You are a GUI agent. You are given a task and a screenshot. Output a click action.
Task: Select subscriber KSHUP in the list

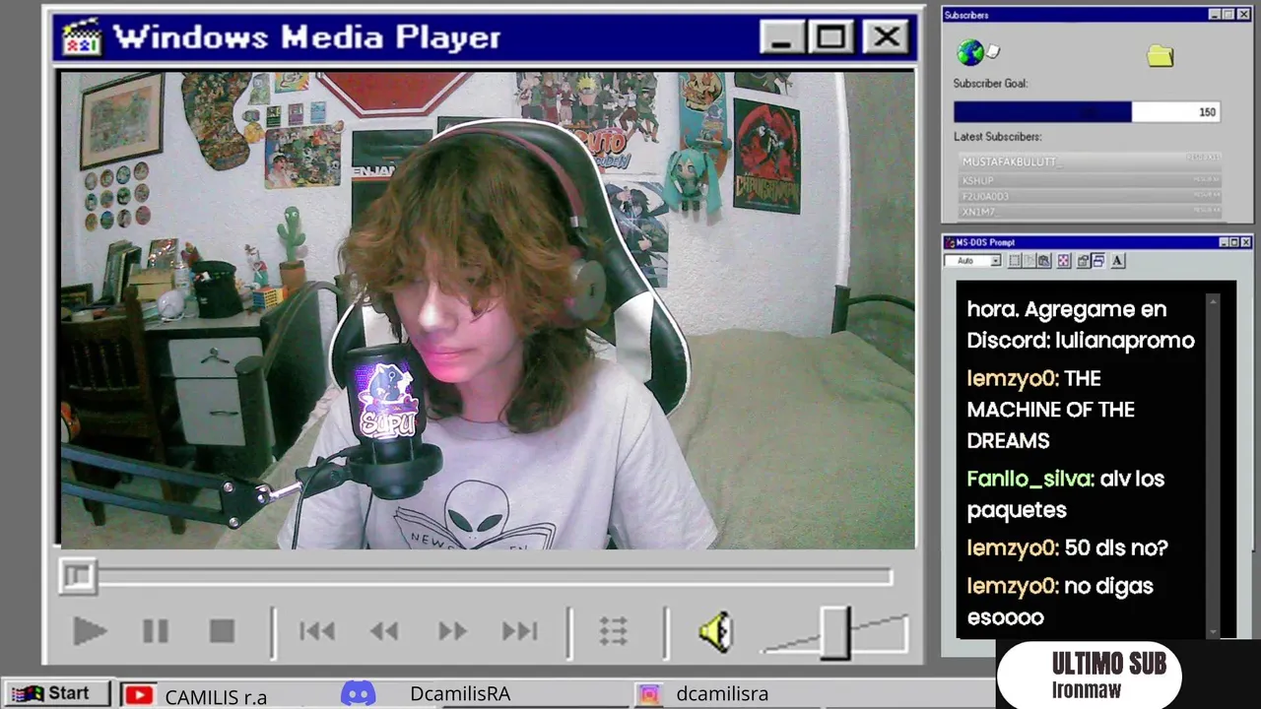[x=1091, y=180]
